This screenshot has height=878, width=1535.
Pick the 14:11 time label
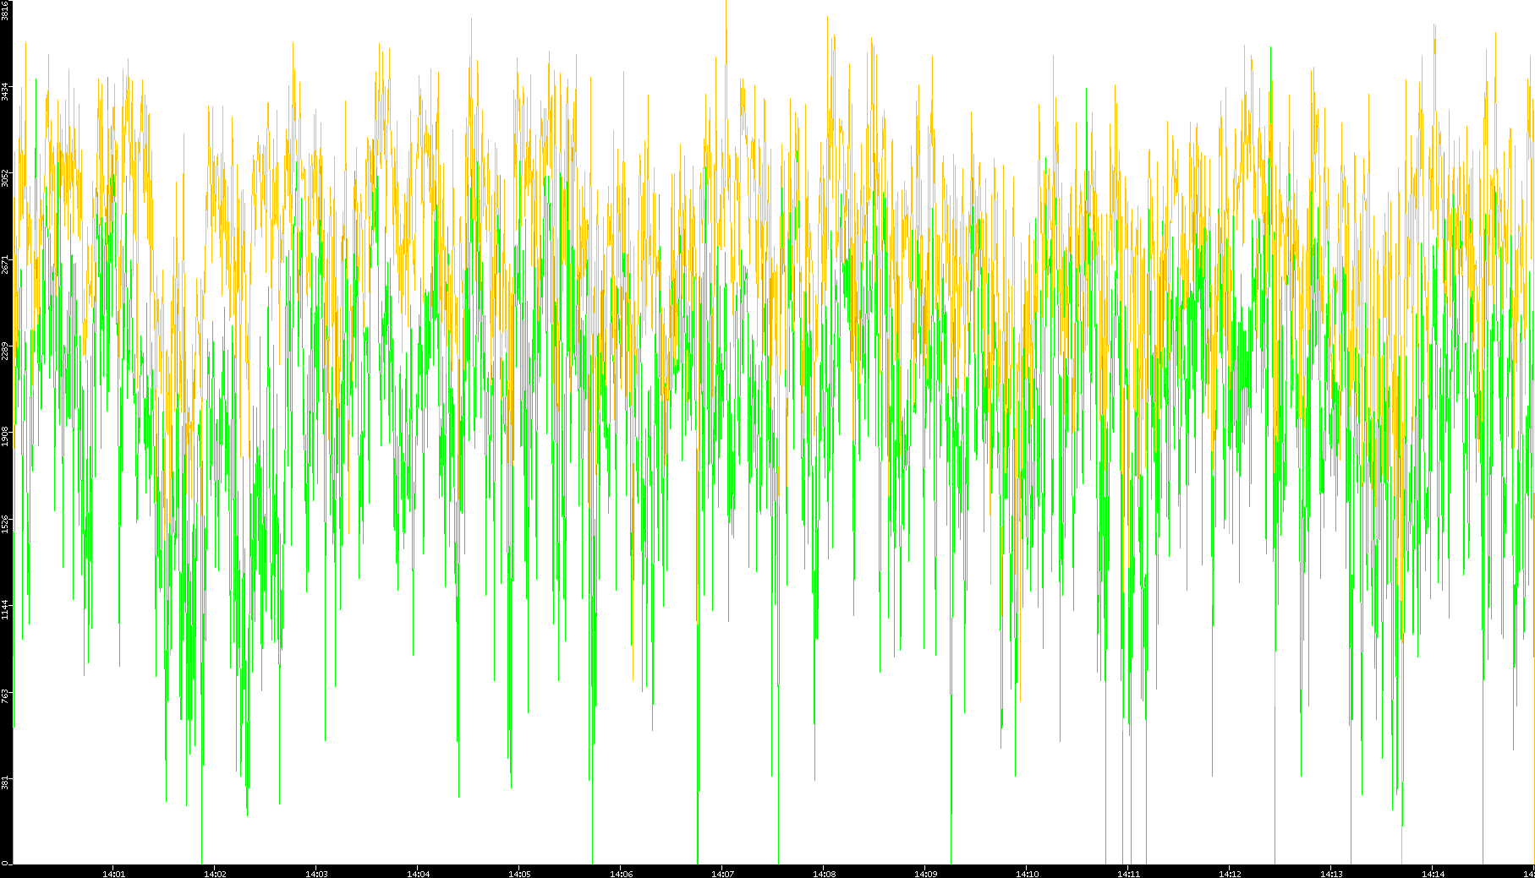[1128, 874]
